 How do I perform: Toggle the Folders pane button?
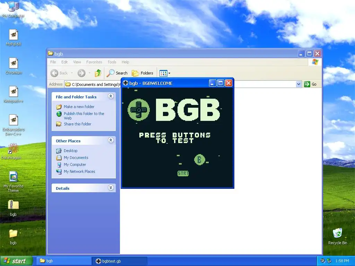142,73
